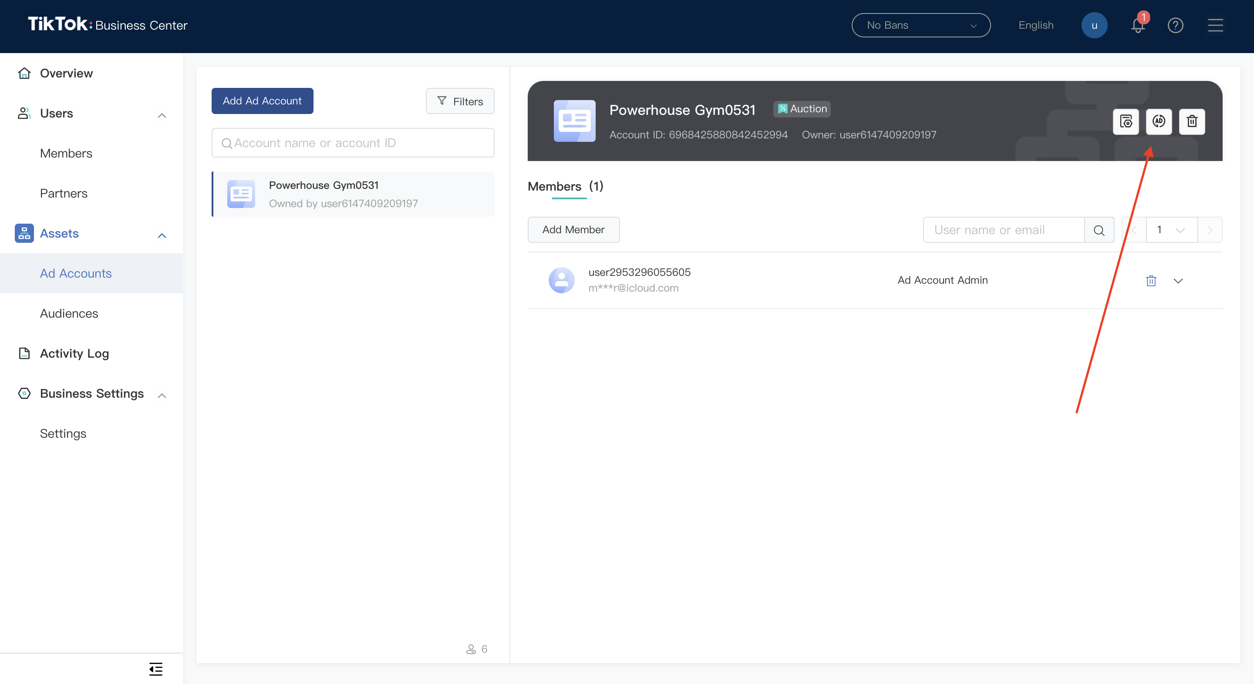Click the member search magnifier button

click(x=1099, y=230)
